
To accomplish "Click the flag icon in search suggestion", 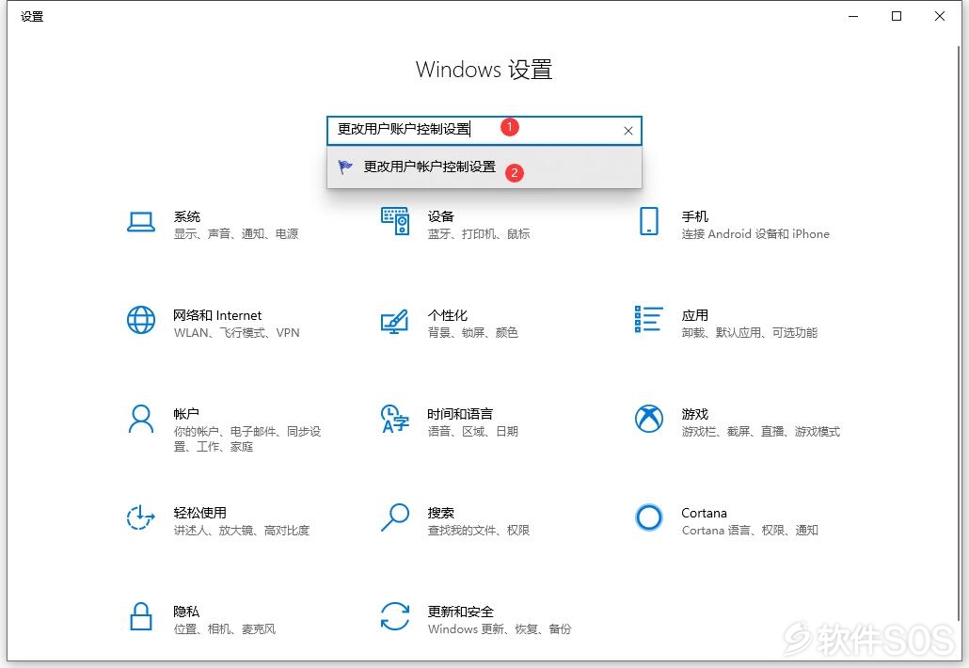I will click(345, 167).
